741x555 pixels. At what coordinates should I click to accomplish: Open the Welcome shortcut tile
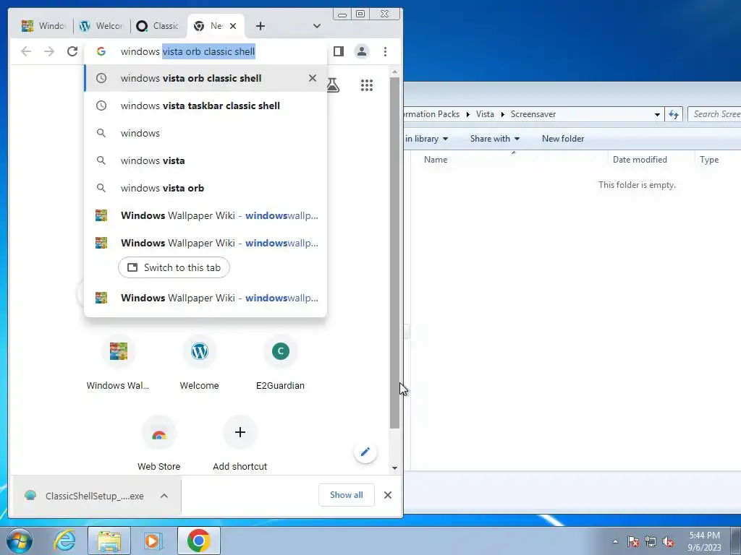(200, 363)
